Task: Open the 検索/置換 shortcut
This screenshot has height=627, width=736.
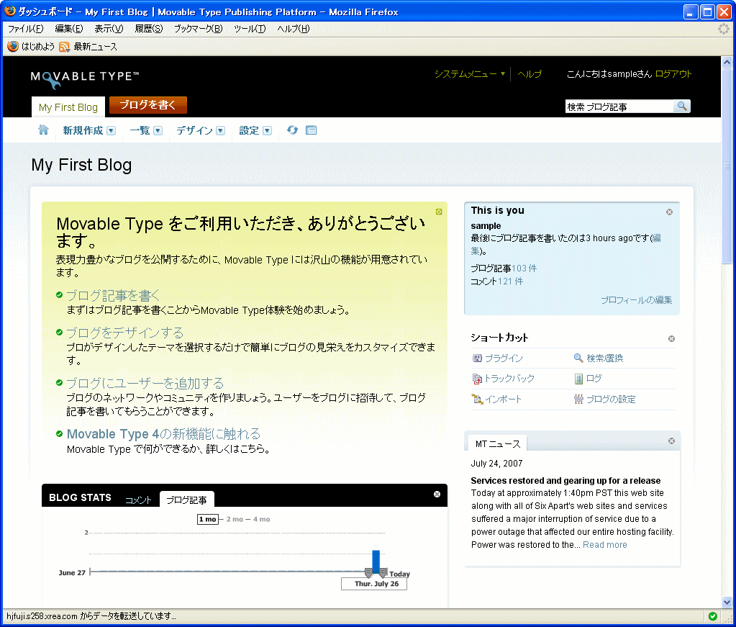Action: click(599, 358)
